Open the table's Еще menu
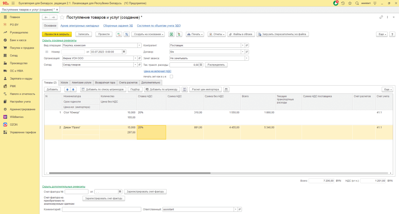399x214 pixels. tap(388, 89)
